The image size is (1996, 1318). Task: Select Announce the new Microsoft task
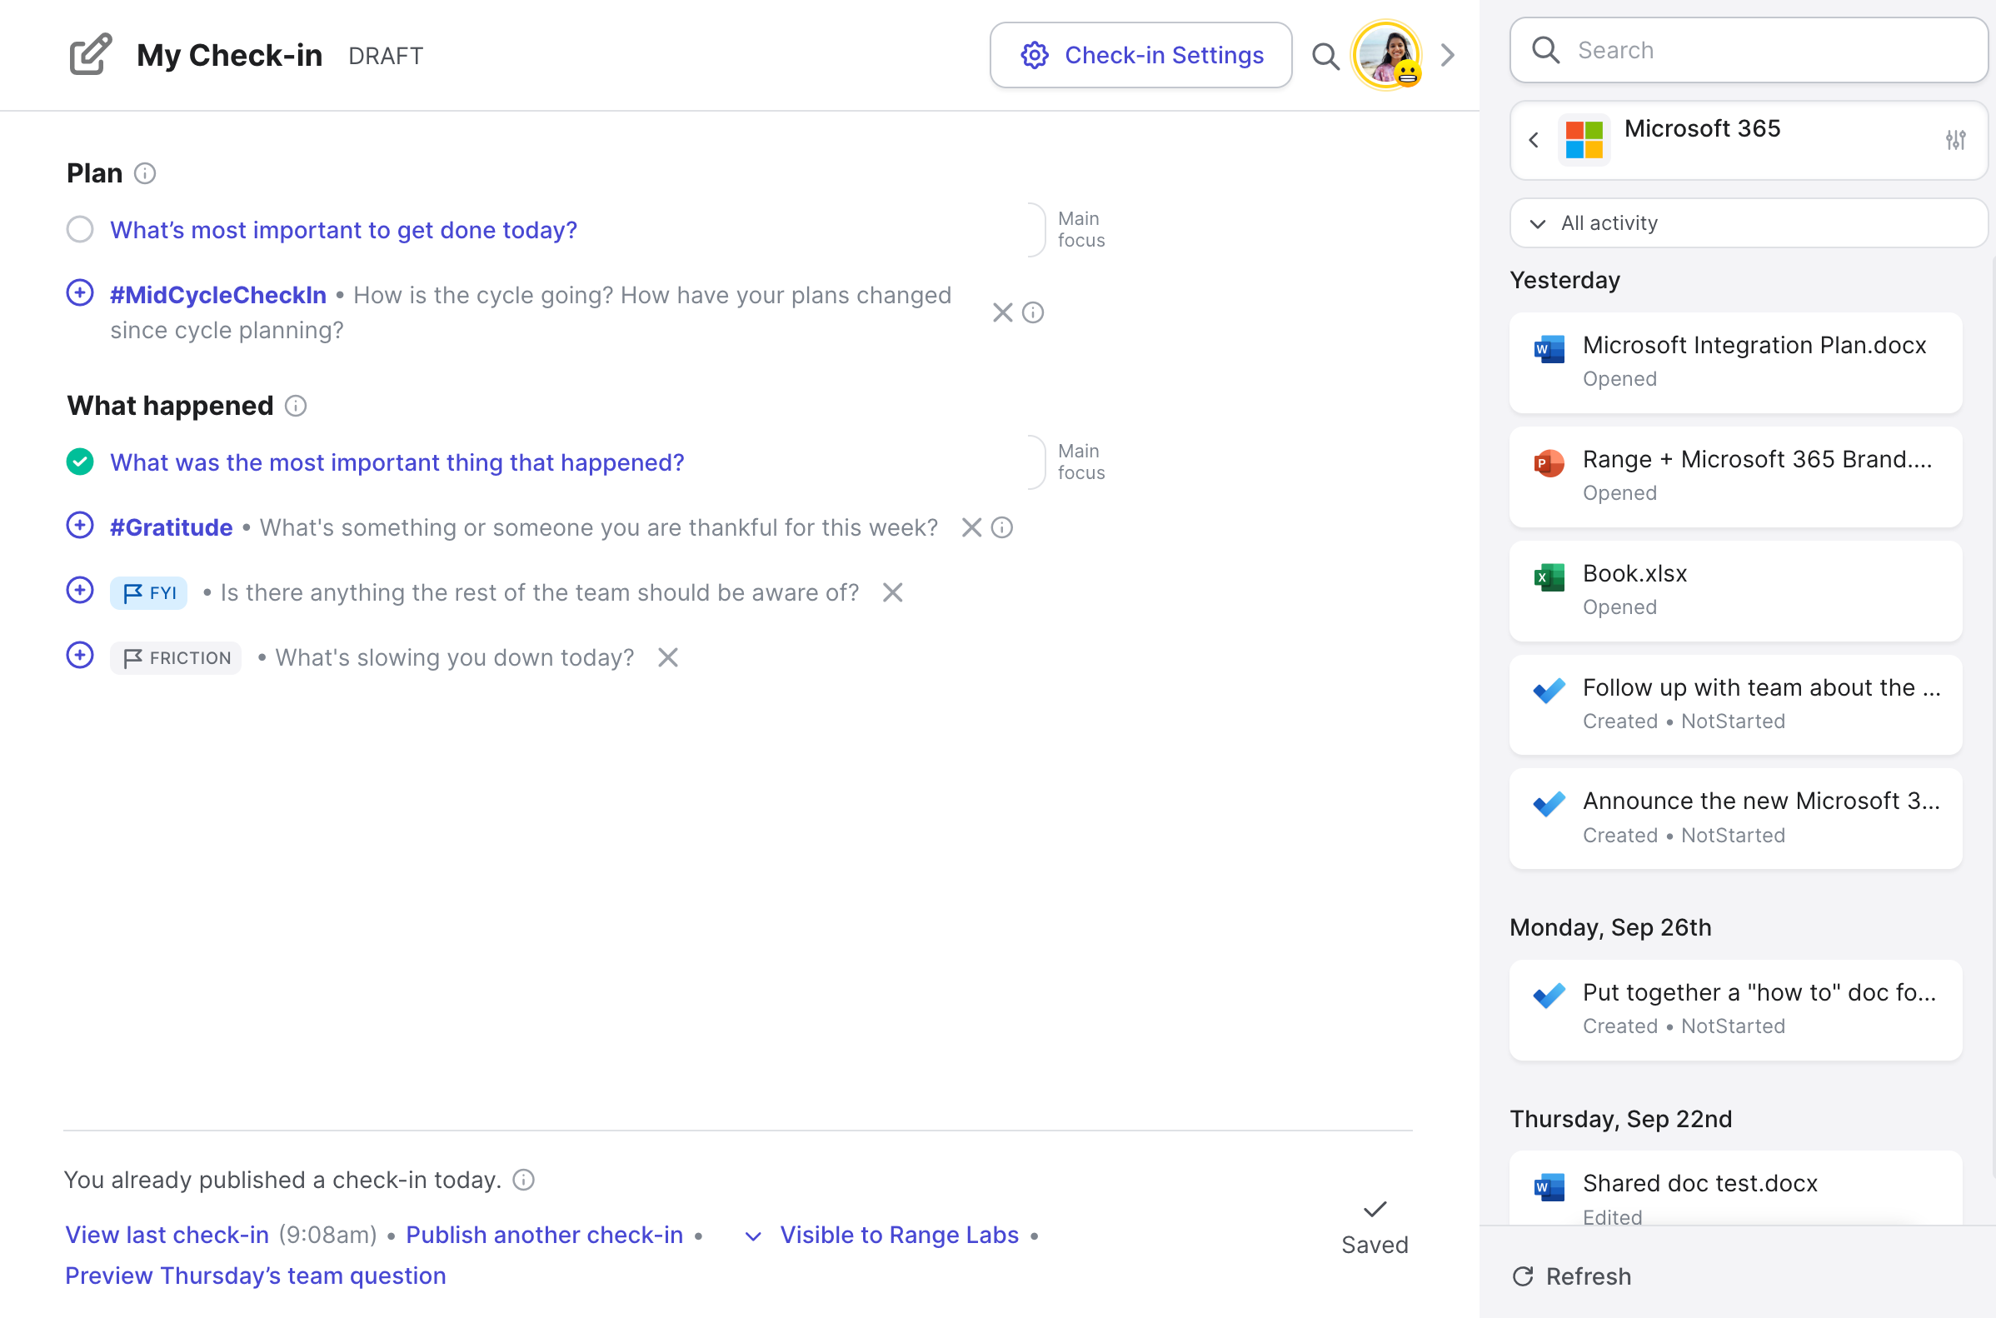(x=1735, y=819)
